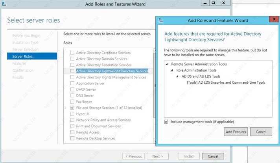
Task: Select AD LDS Snap-Ins and Command-Line Tools row
Action: coord(226,82)
